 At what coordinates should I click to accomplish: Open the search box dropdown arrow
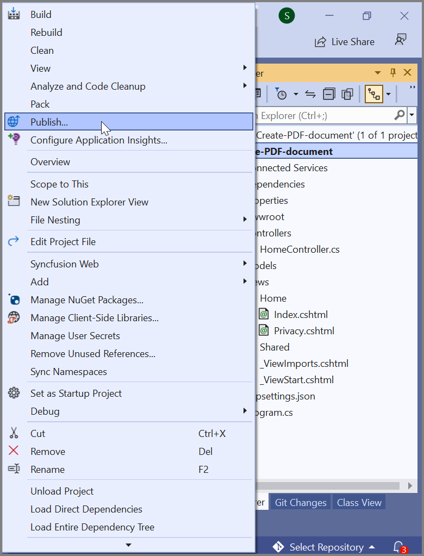(411, 115)
